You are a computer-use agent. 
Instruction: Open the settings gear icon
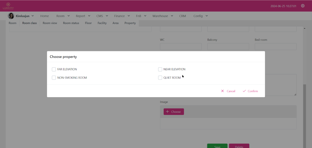(x=303, y=6)
